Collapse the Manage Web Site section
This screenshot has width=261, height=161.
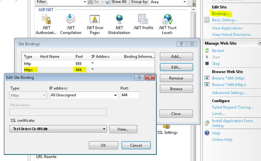coord(260,43)
